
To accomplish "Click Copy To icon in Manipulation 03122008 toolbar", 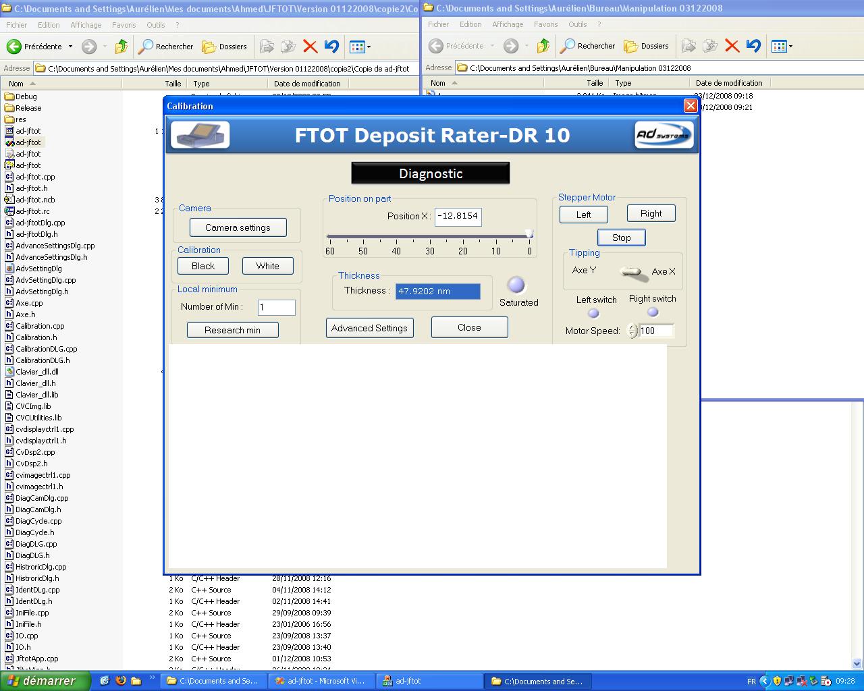I will tap(711, 46).
